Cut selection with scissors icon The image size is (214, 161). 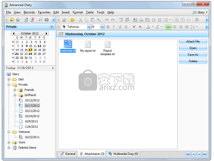coord(80,20)
